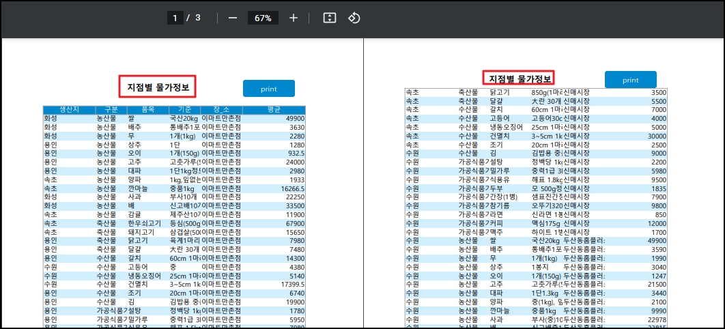Click the fit to page icon

[x=330, y=18]
